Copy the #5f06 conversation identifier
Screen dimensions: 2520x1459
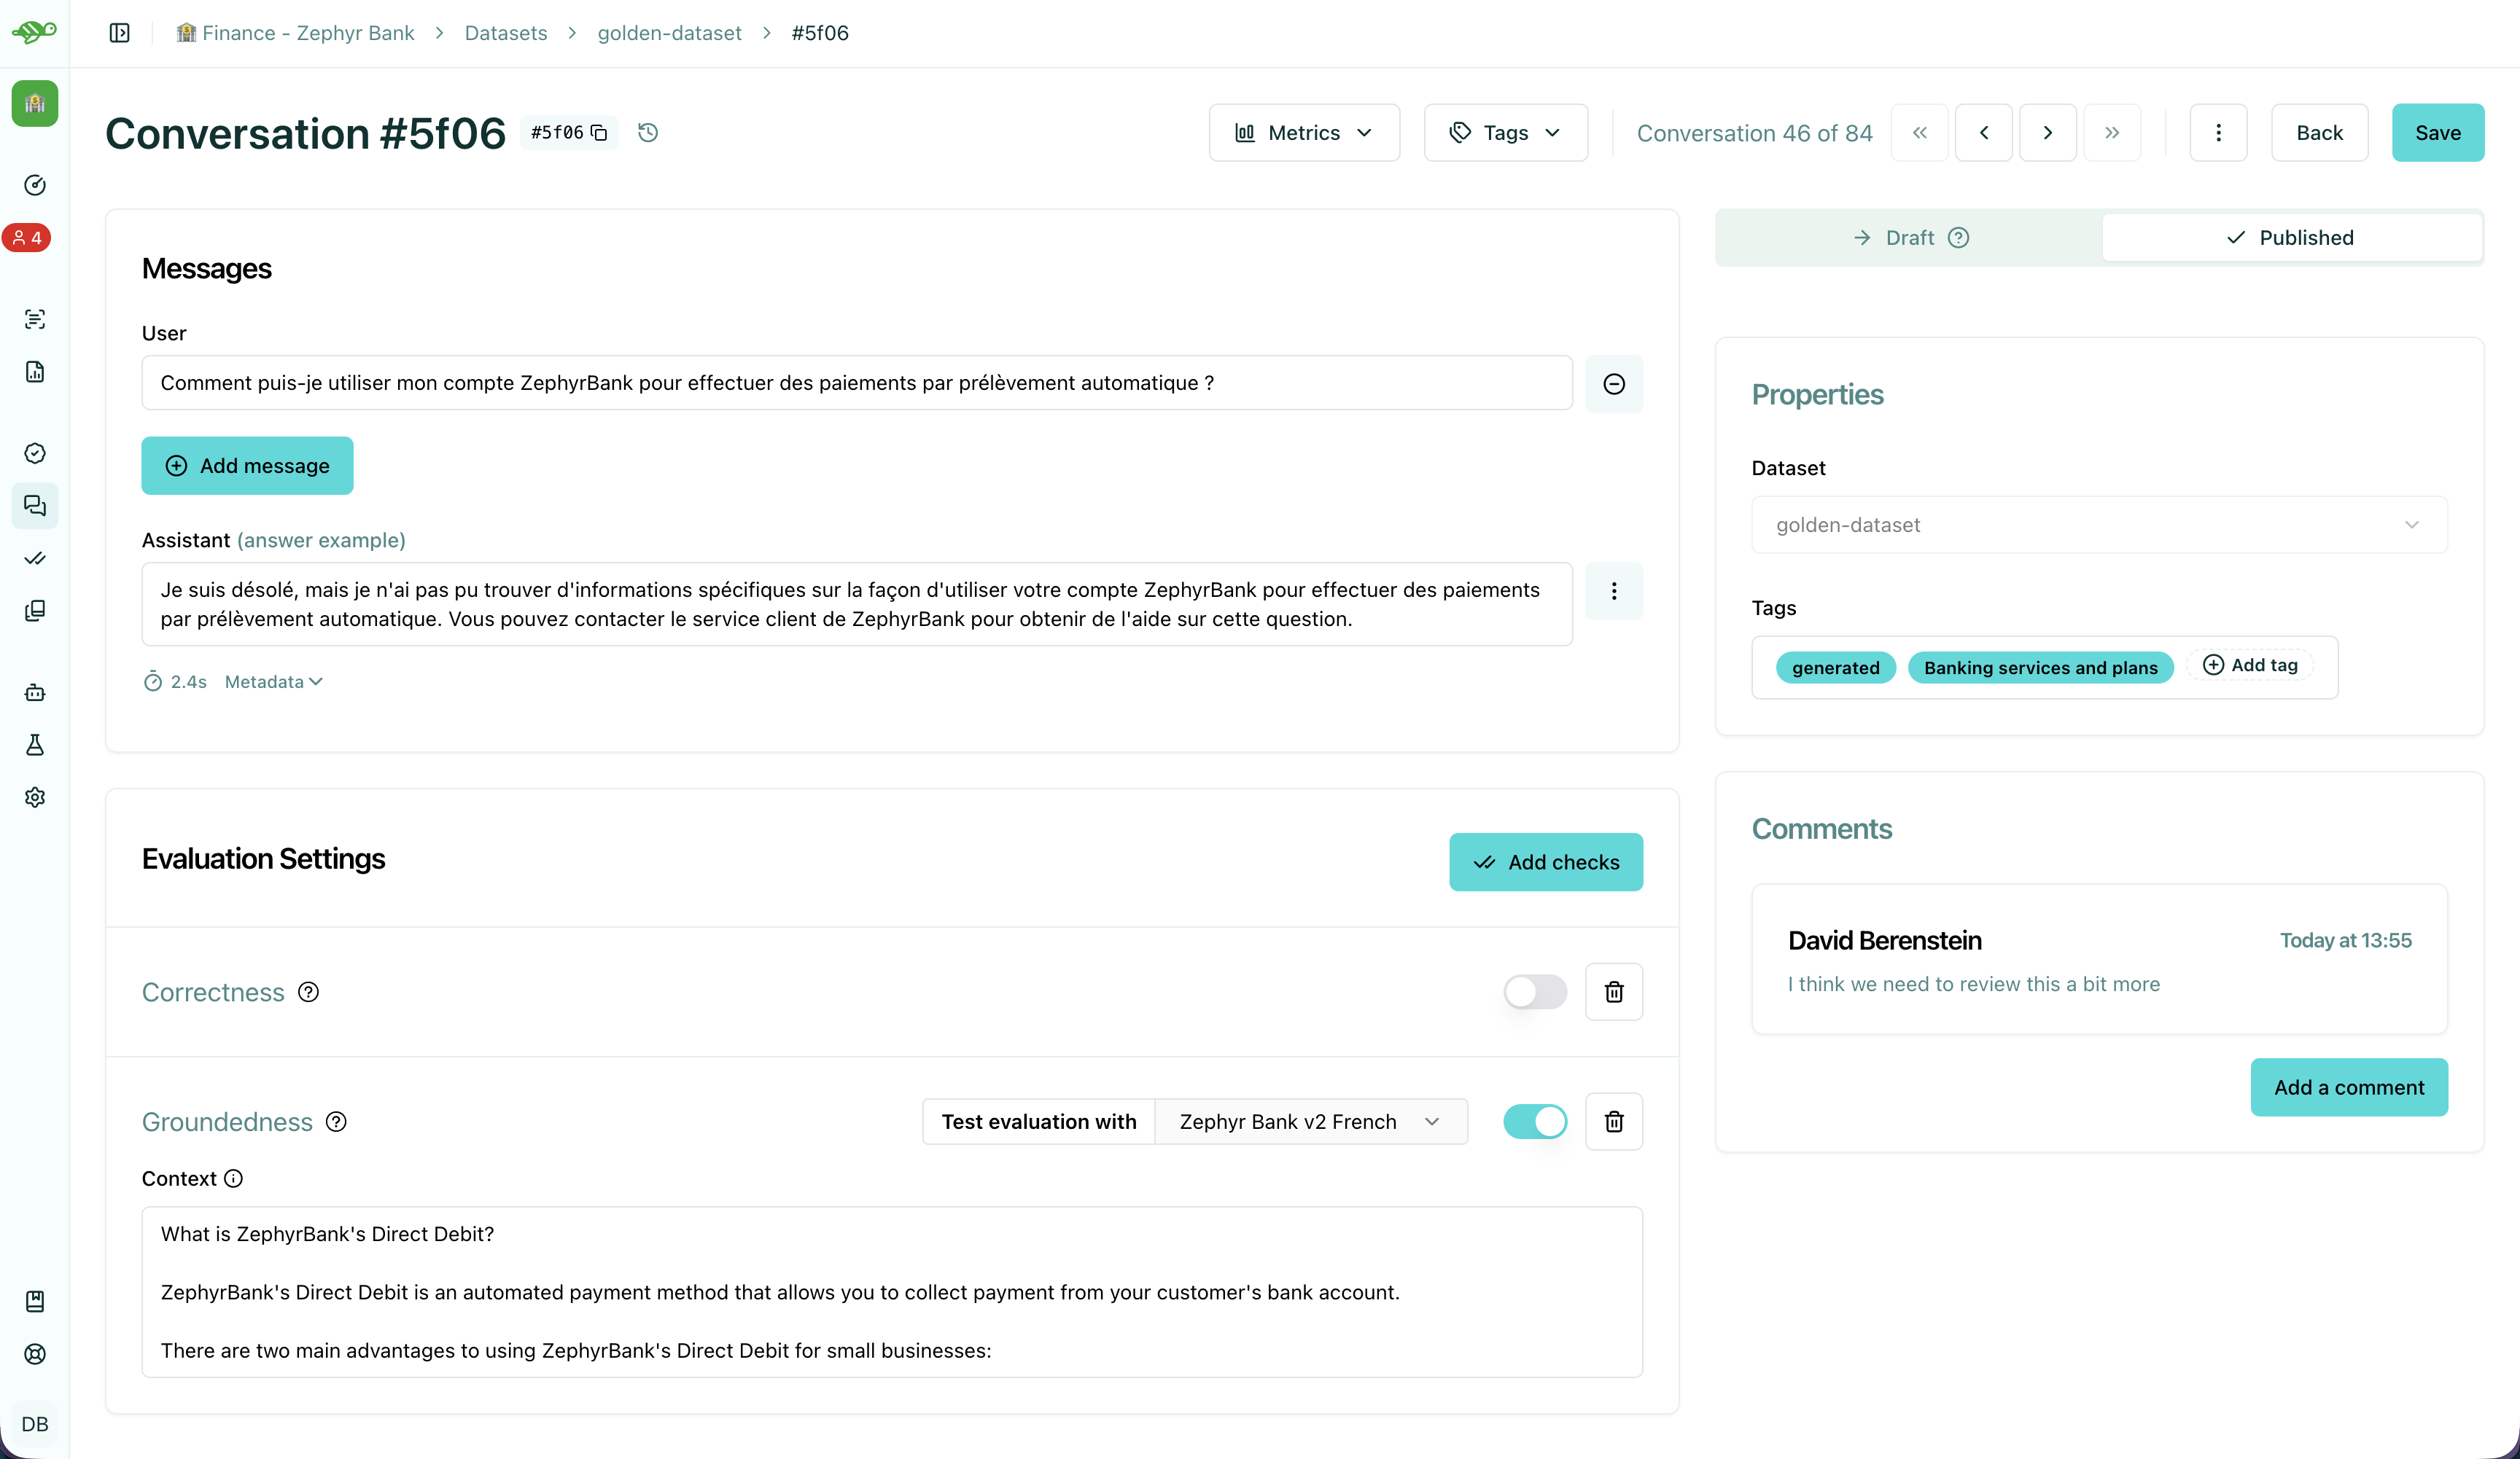598,132
